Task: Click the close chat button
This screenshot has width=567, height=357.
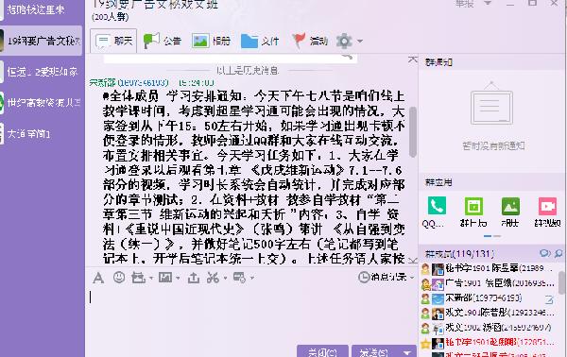Action: 322,351
